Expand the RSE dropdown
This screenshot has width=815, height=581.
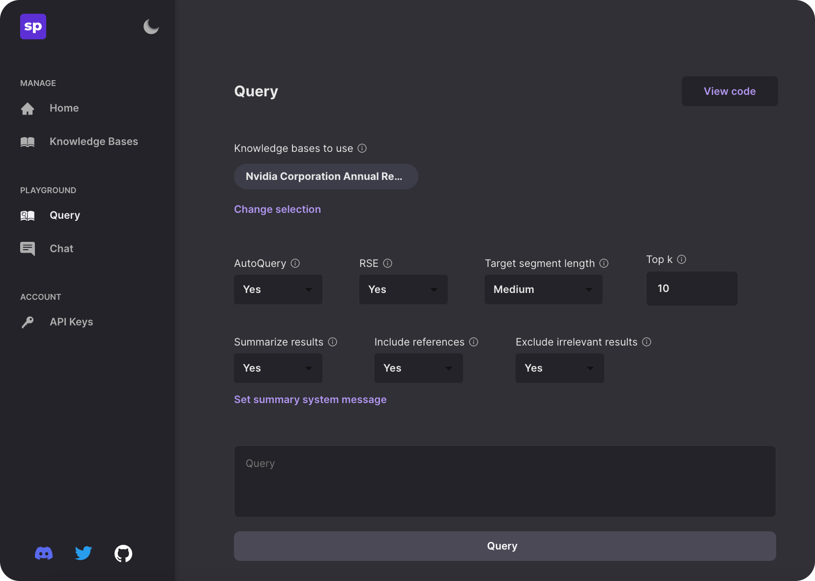click(403, 290)
